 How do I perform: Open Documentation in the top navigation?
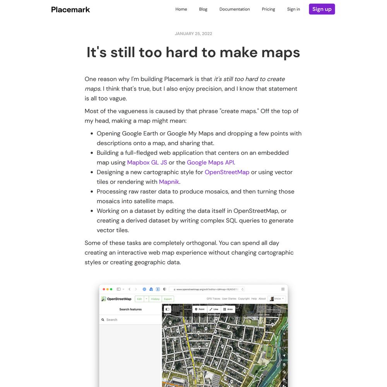(235, 9)
